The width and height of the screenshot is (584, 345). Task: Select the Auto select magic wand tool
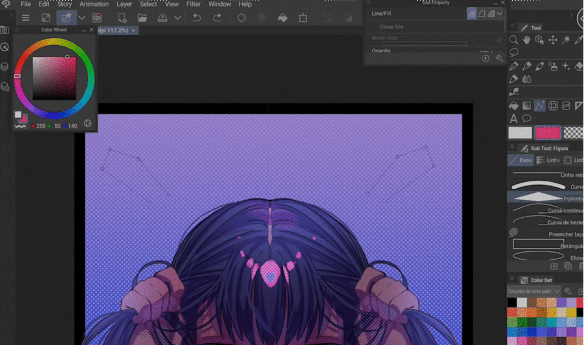566,40
